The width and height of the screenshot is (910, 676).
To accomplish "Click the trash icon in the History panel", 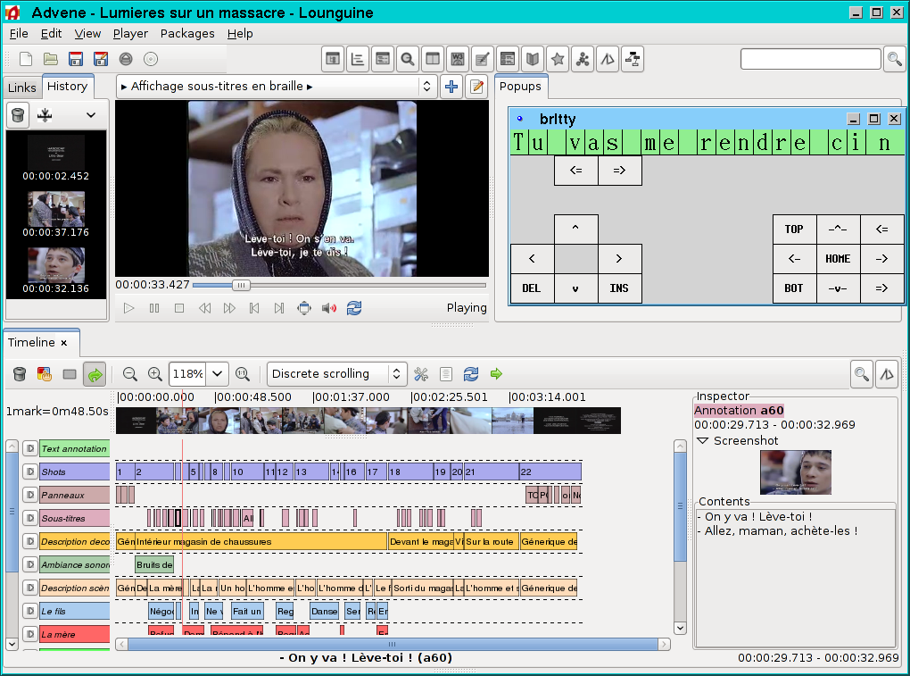I will tap(18, 115).
